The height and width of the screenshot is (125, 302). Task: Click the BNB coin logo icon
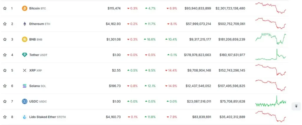click(24, 39)
